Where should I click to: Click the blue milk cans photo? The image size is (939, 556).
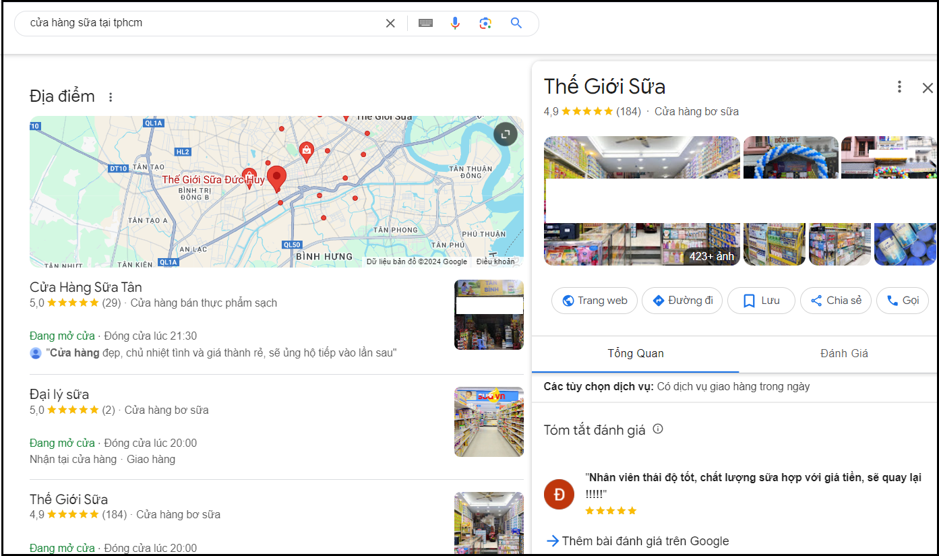(905, 245)
